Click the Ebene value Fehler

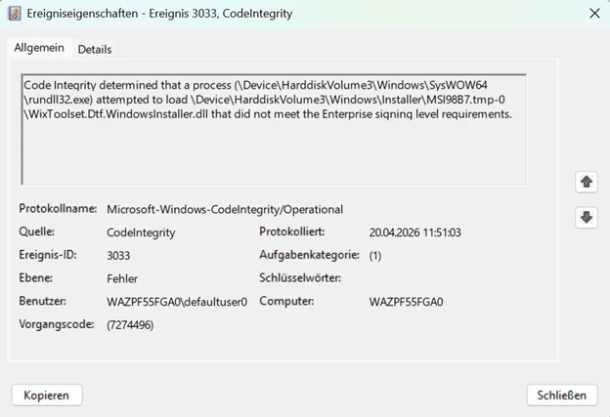pyautogui.click(x=122, y=278)
